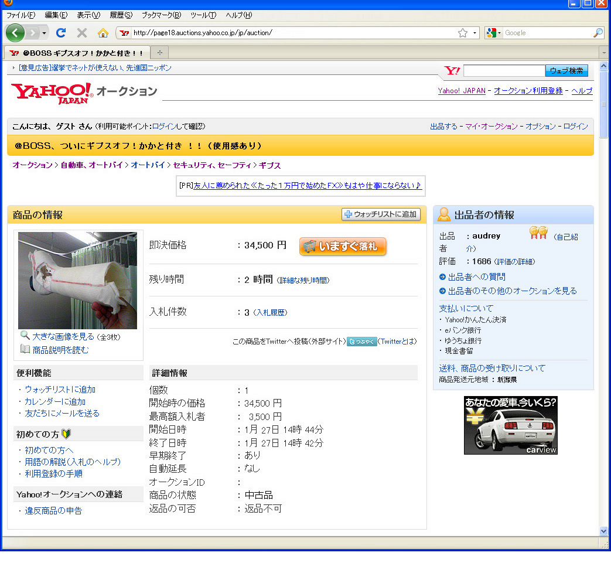
Task: Click the stop loading X icon
Action: pos(82,33)
